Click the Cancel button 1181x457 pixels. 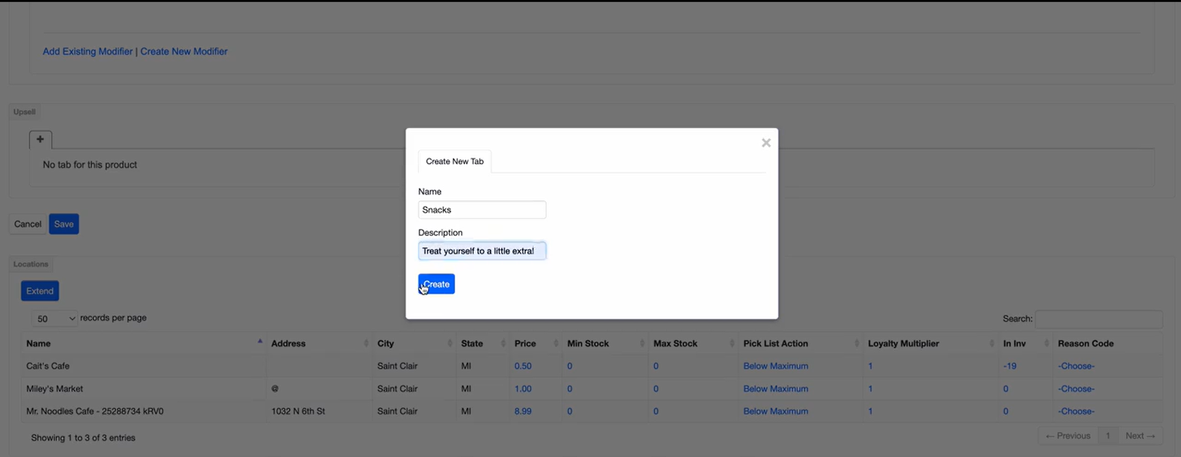point(28,224)
